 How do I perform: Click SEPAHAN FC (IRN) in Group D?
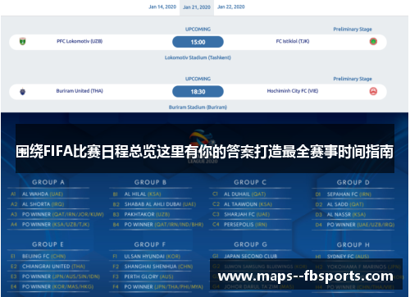[349, 194]
